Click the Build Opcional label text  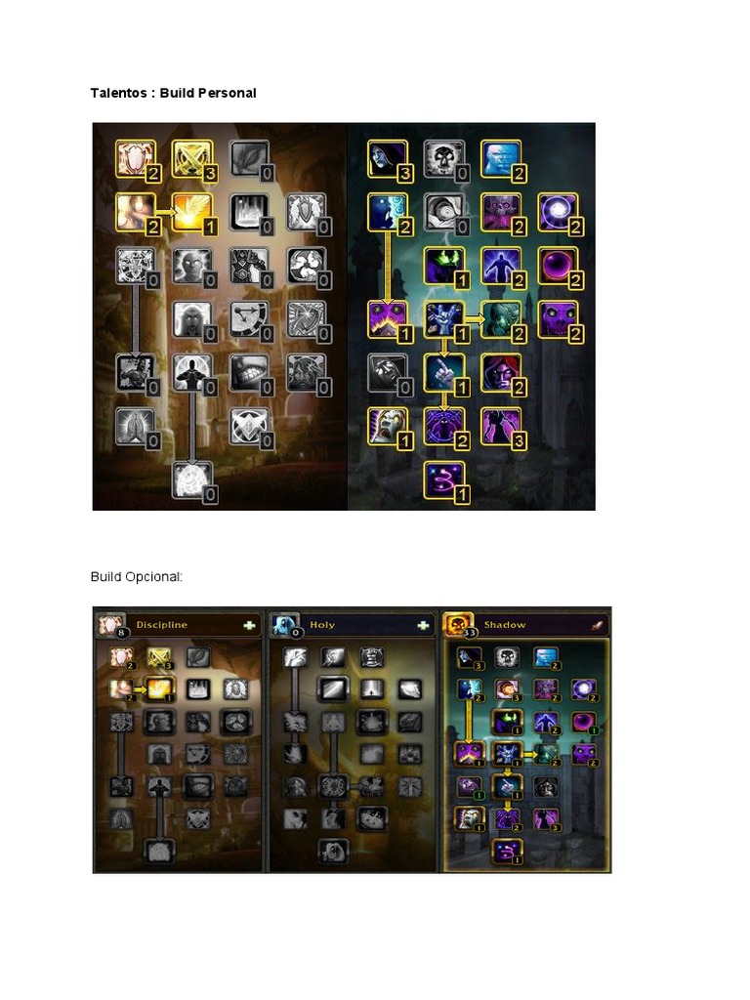(137, 576)
